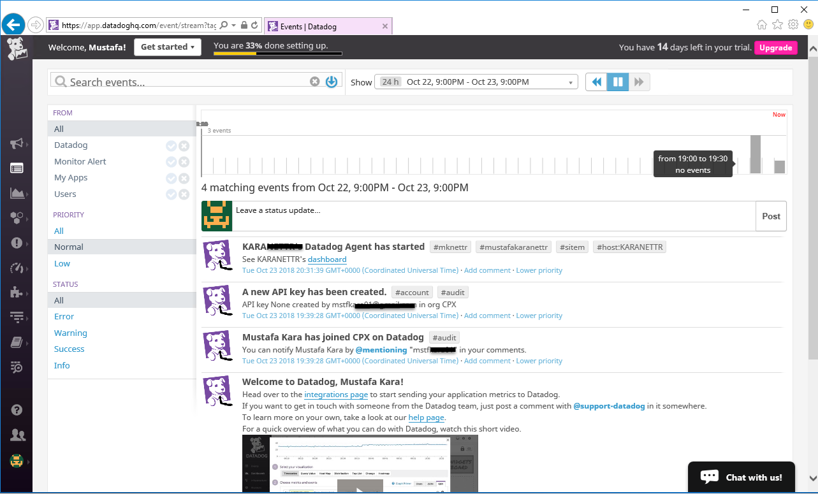Open the help page link
This screenshot has height=494, width=818.
[x=427, y=418]
